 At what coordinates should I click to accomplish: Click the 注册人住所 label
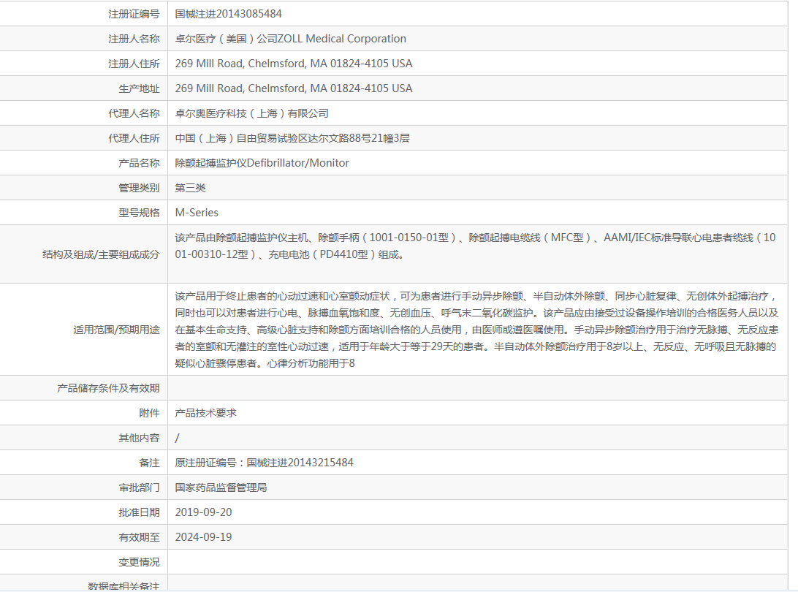pos(134,64)
